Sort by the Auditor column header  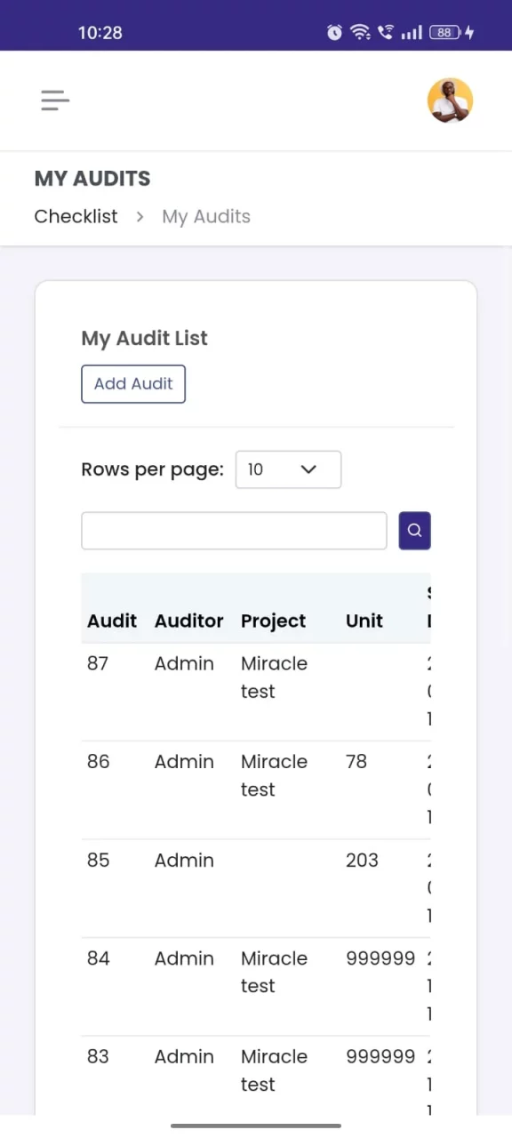coord(188,621)
